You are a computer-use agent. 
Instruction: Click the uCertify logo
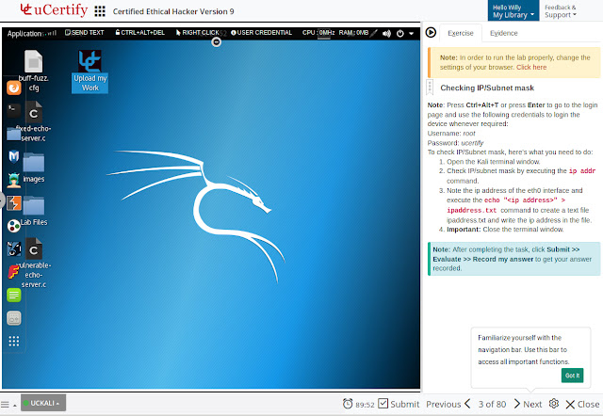[54, 10]
